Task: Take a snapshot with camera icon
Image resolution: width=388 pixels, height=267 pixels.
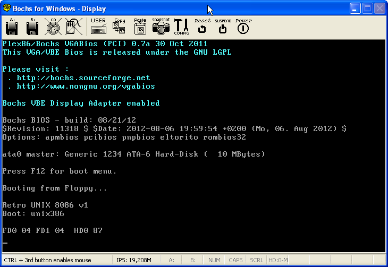Action: click(161, 26)
